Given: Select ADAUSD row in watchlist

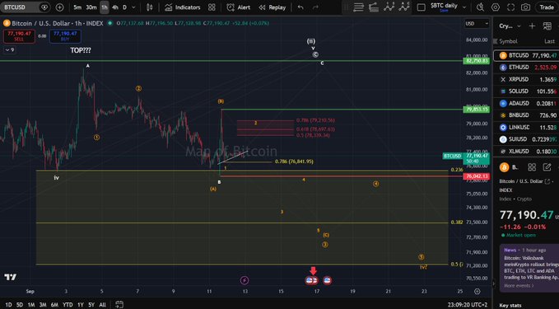Looking at the screenshot, I should [526, 104].
